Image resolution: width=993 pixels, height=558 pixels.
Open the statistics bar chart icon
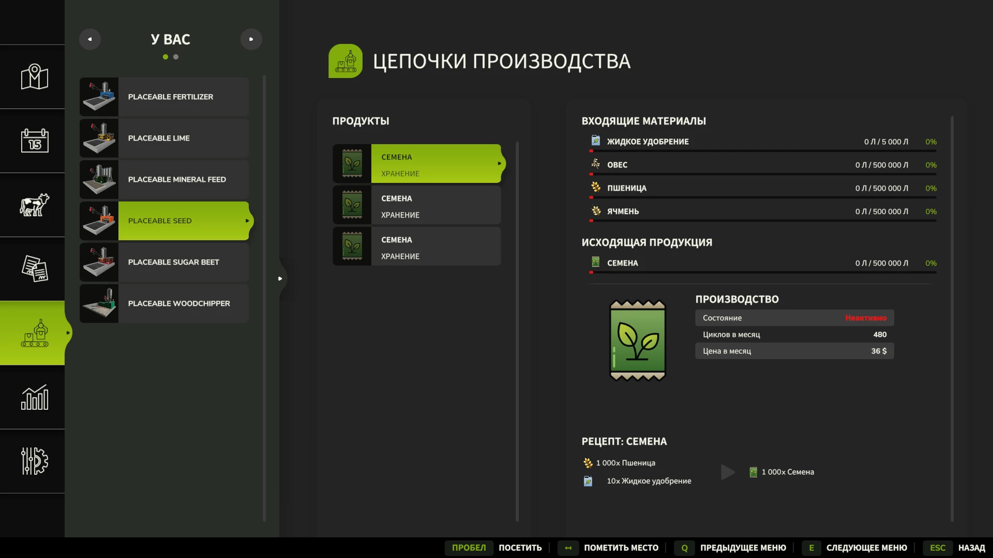click(34, 397)
